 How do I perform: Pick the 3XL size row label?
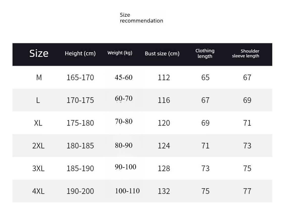[38, 169]
